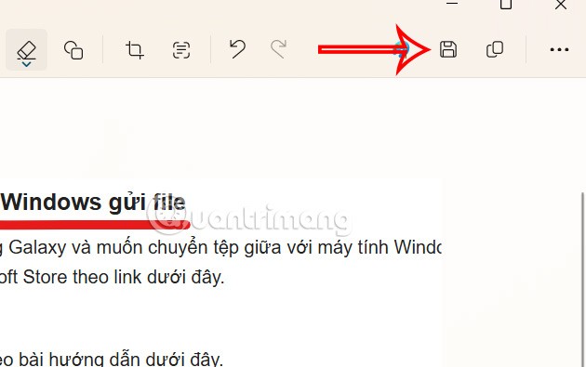Click the heading "Windows gửi file"
The width and height of the screenshot is (586, 367).
pos(93,203)
